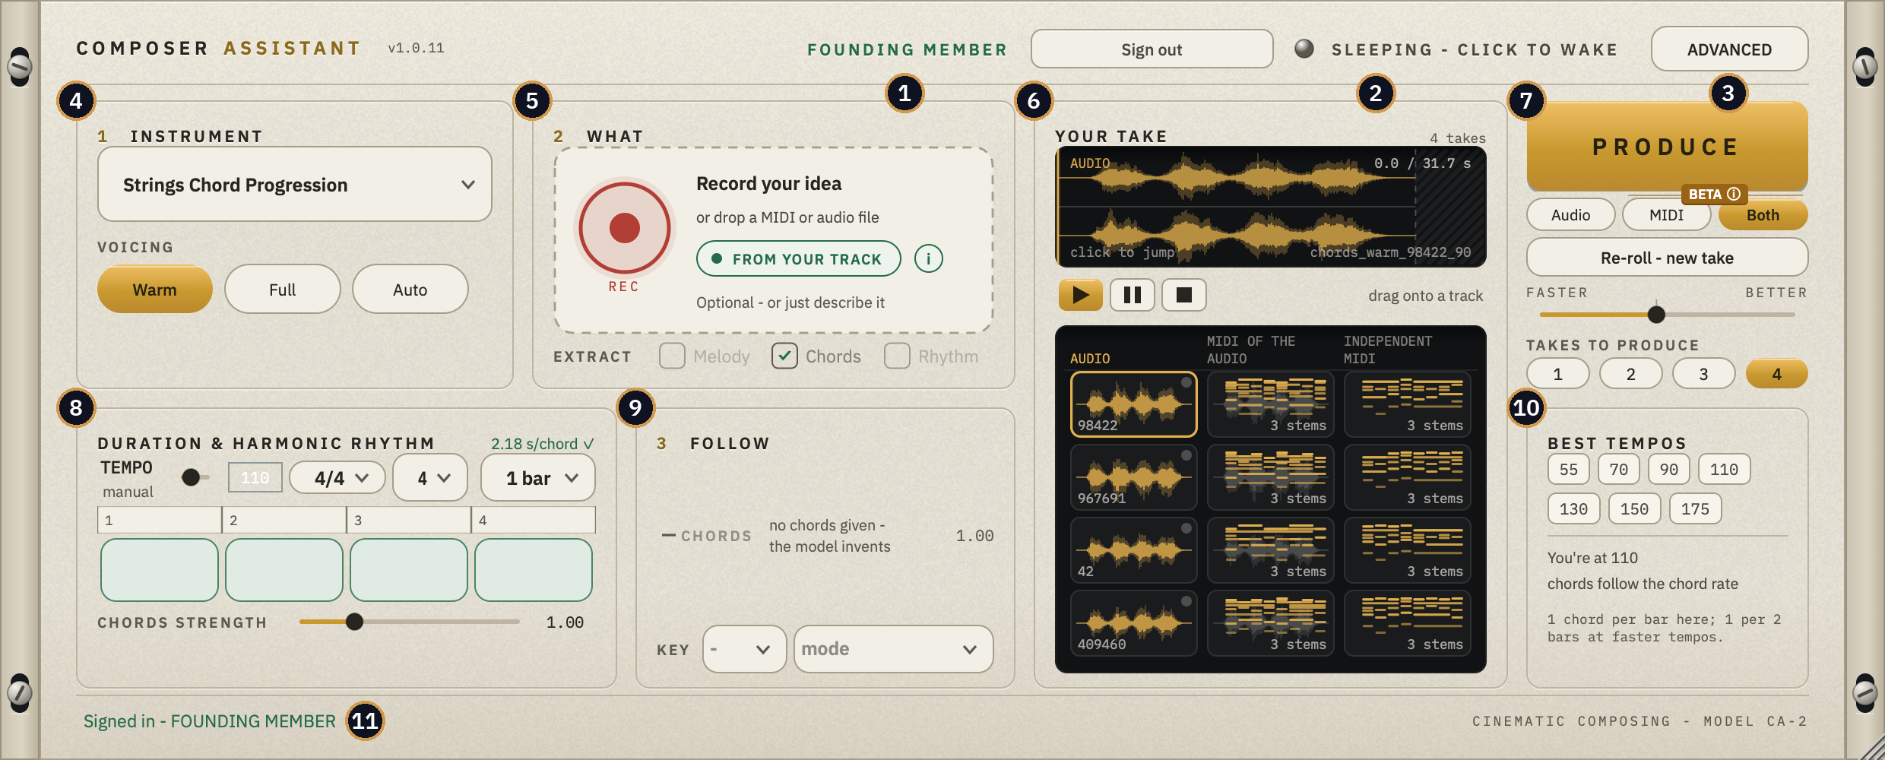Choose Audio output tab
The width and height of the screenshot is (1885, 760).
tap(1571, 215)
